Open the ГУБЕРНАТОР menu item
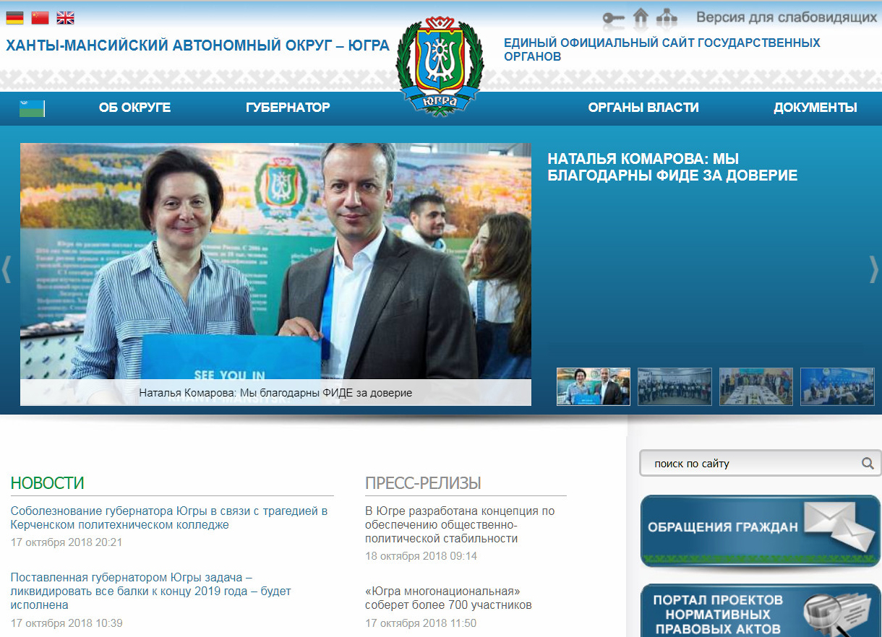This screenshot has height=637, width=882. [x=288, y=108]
